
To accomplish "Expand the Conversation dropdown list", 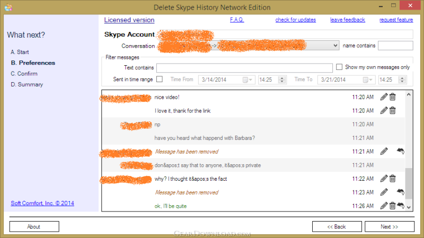I will tap(335, 46).
